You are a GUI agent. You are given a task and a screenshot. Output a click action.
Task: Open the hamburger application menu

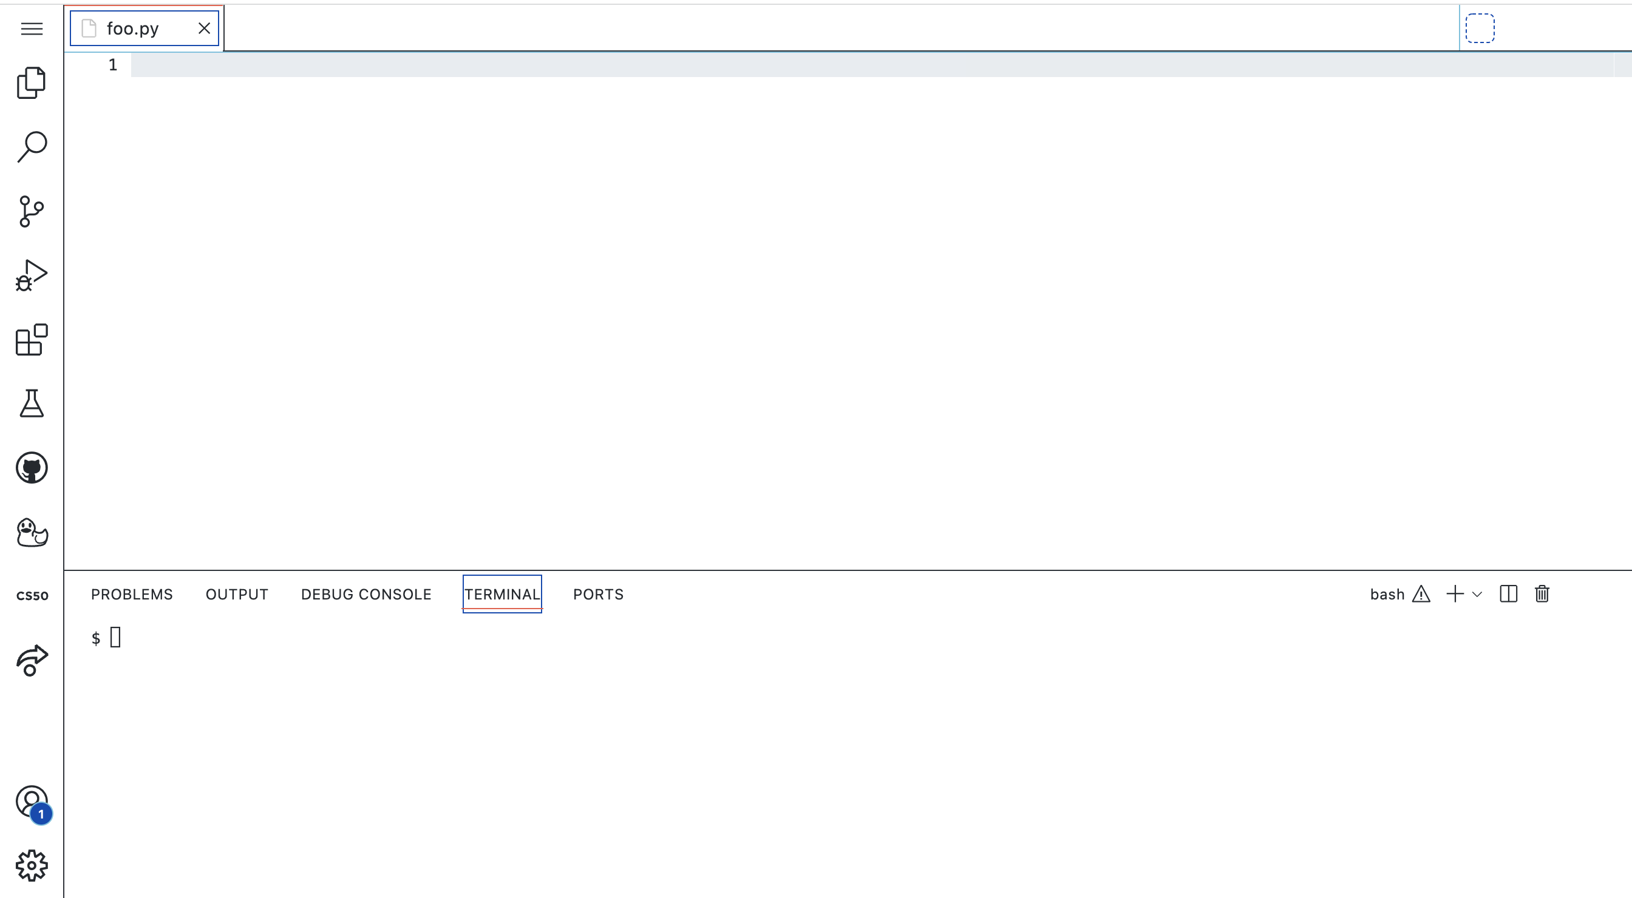coord(31,29)
